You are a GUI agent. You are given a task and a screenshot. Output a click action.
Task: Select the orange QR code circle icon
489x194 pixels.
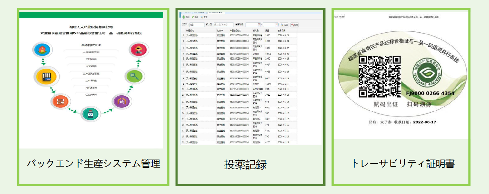tap(60, 101)
